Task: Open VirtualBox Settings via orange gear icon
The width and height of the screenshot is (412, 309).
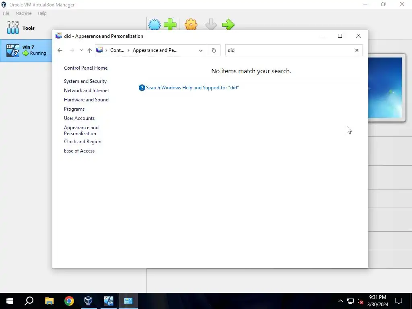Action: coord(191,25)
